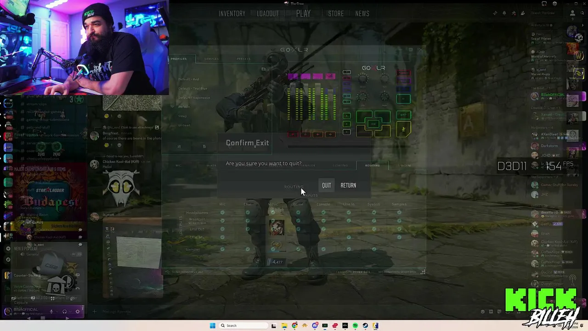Image resolution: width=588 pixels, height=331 pixels.
Task: Select profile Default - Red in GoXLR
Action: coord(188,79)
